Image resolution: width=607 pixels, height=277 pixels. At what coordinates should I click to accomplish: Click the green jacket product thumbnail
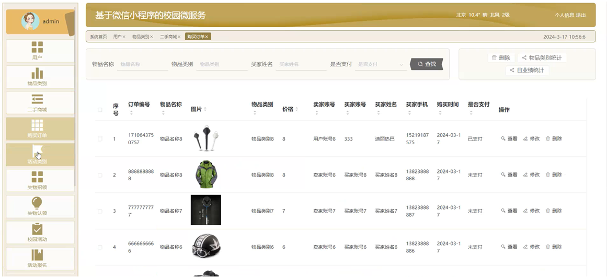click(205, 175)
